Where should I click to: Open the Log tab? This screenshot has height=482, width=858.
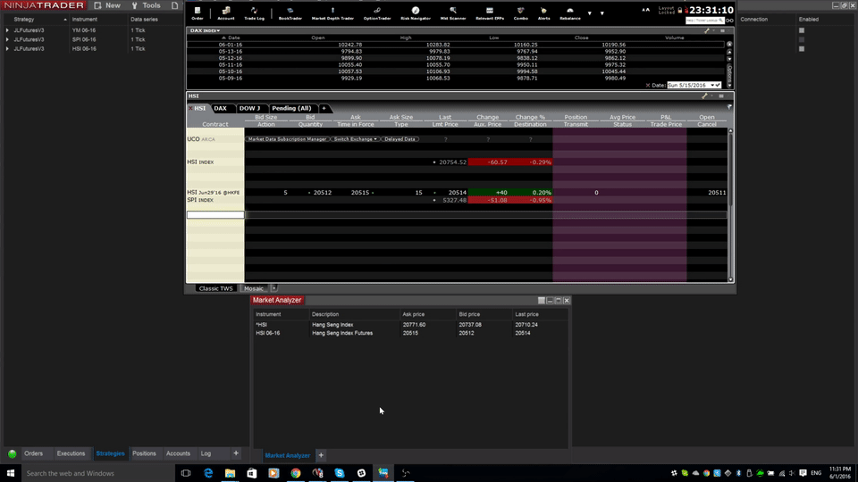point(206,453)
